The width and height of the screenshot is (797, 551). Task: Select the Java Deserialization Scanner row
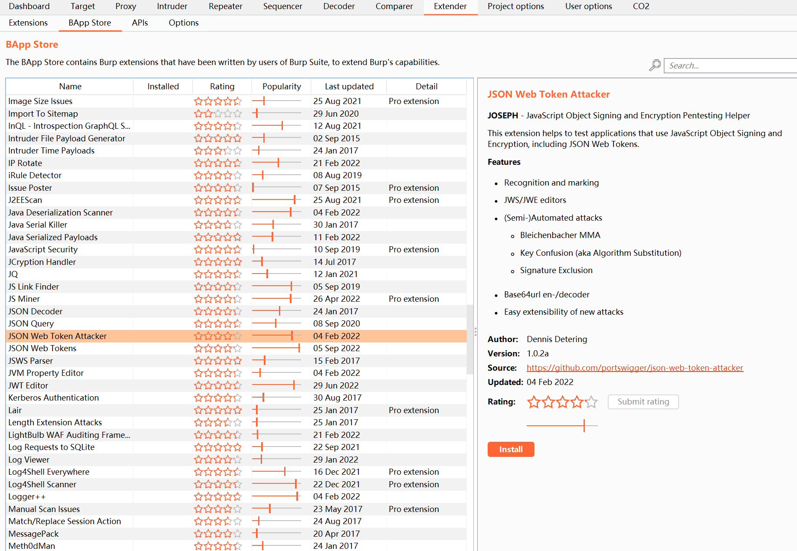(x=236, y=213)
